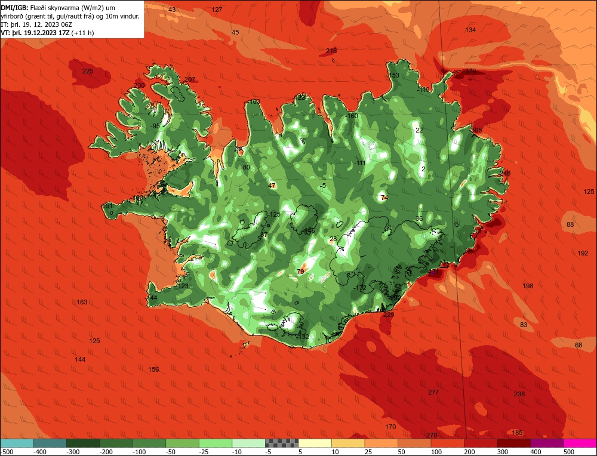The width and height of the screenshot is (597, 456).
Task: Select the -160 value in north Iceland
Action: 352,116
